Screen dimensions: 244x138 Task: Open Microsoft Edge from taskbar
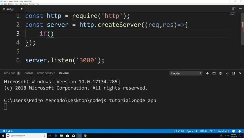pyautogui.click(x=56, y=136)
